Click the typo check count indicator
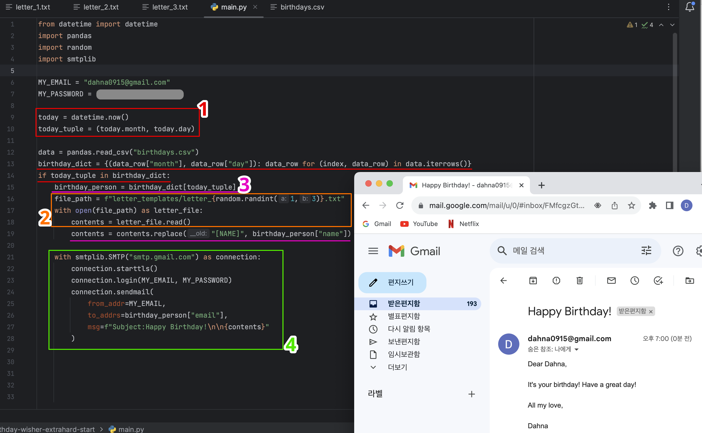The height and width of the screenshot is (433, 702). pyautogui.click(x=647, y=25)
